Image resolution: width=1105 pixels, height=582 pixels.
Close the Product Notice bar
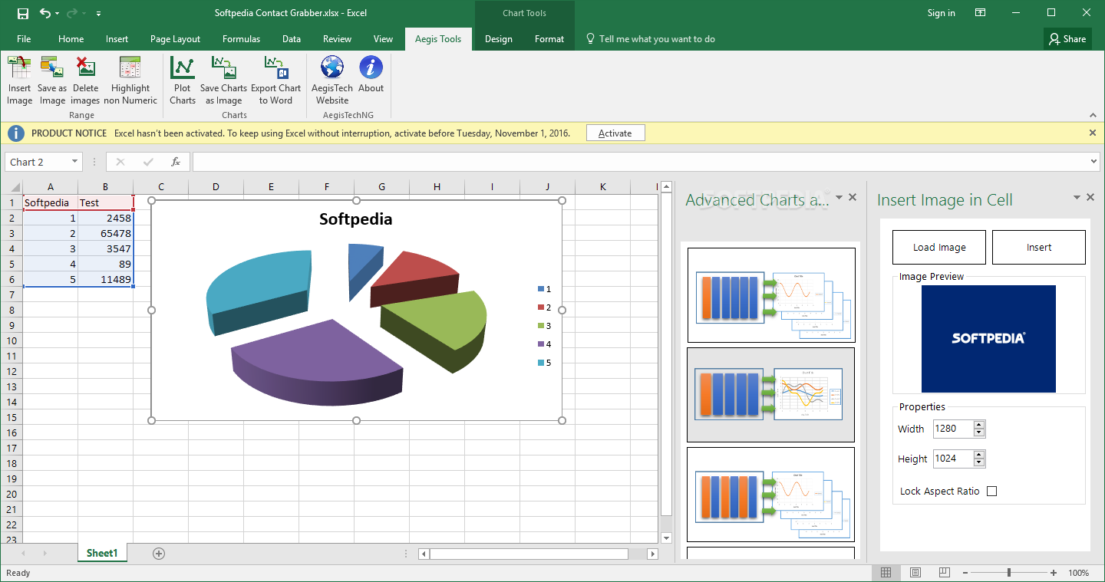1093,133
